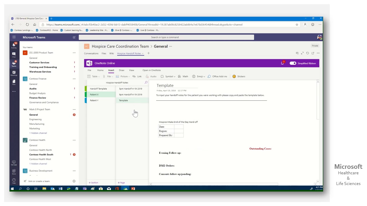Switch to the Conversations tab
This screenshot has height=206, width=367.
91,54
